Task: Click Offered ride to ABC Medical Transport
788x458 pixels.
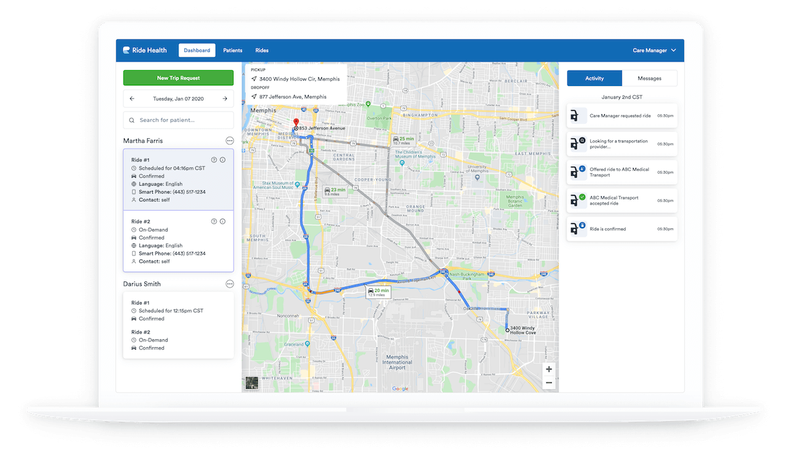Action: 622,172
